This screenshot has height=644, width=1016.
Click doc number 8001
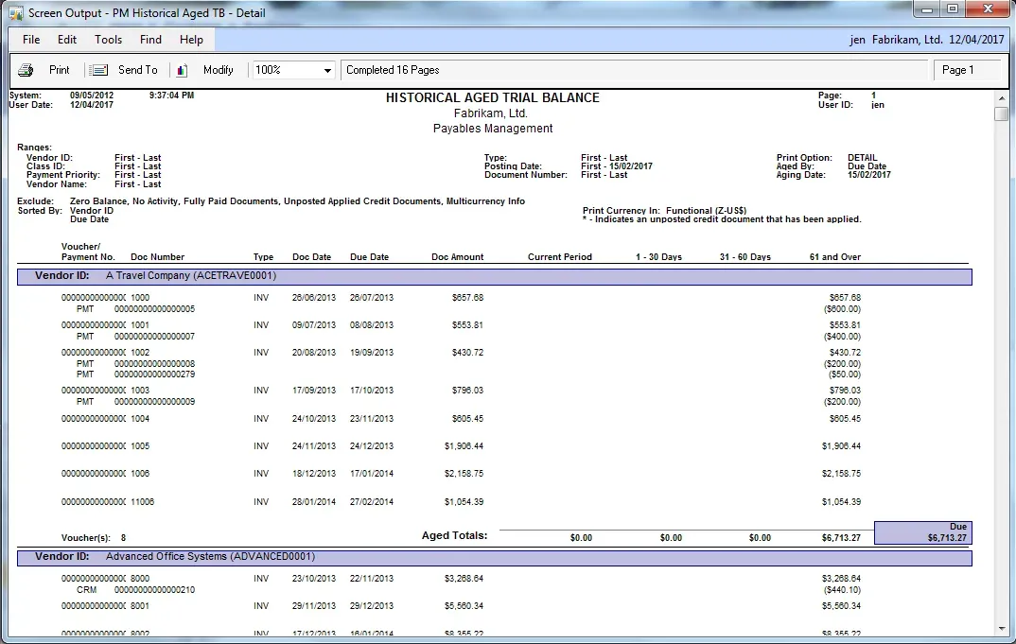[140, 606]
